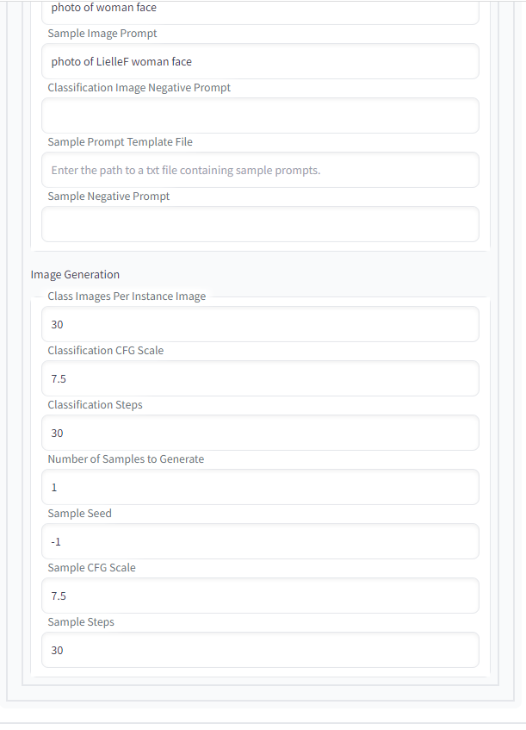This screenshot has width=526, height=730.
Task: Select the Sample Image Prompt text box
Action: (258, 61)
